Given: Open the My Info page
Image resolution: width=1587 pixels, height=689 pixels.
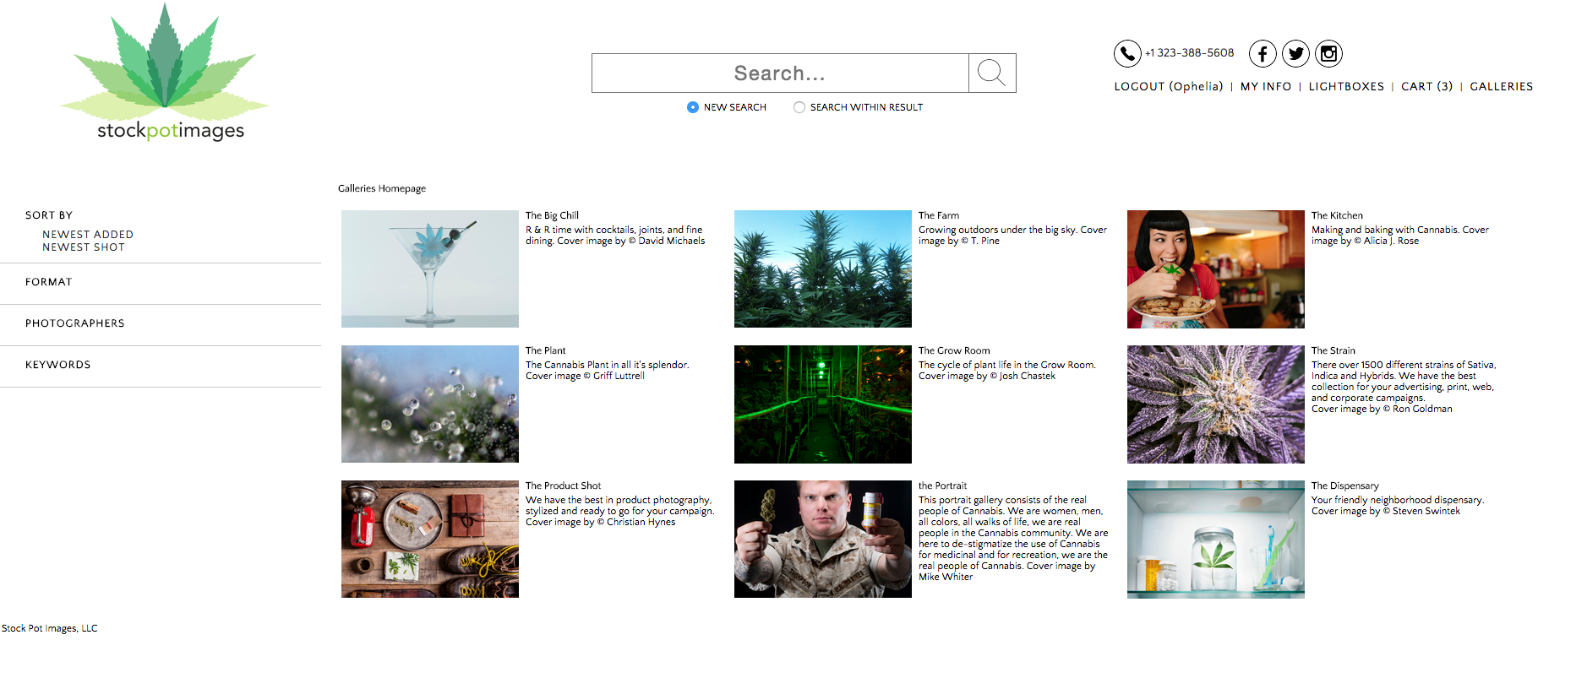Looking at the screenshot, I should pyautogui.click(x=1266, y=86).
